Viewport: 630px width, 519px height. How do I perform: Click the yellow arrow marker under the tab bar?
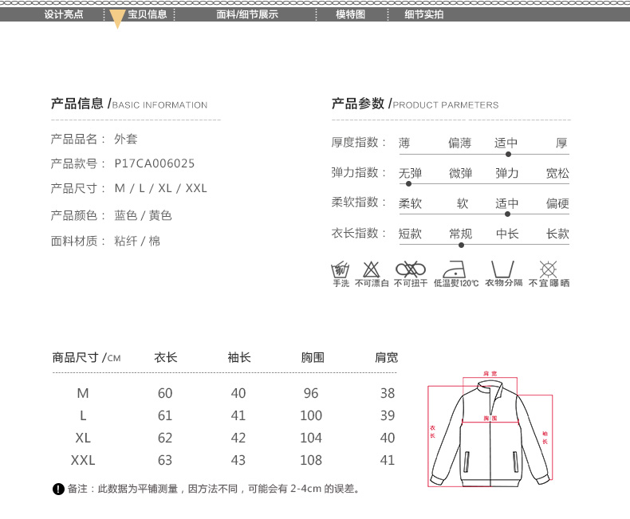(117, 21)
